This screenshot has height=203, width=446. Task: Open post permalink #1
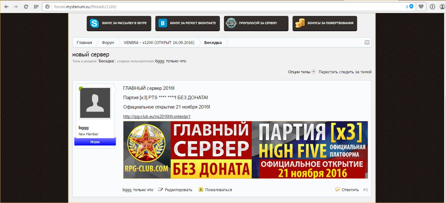(366, 190)
